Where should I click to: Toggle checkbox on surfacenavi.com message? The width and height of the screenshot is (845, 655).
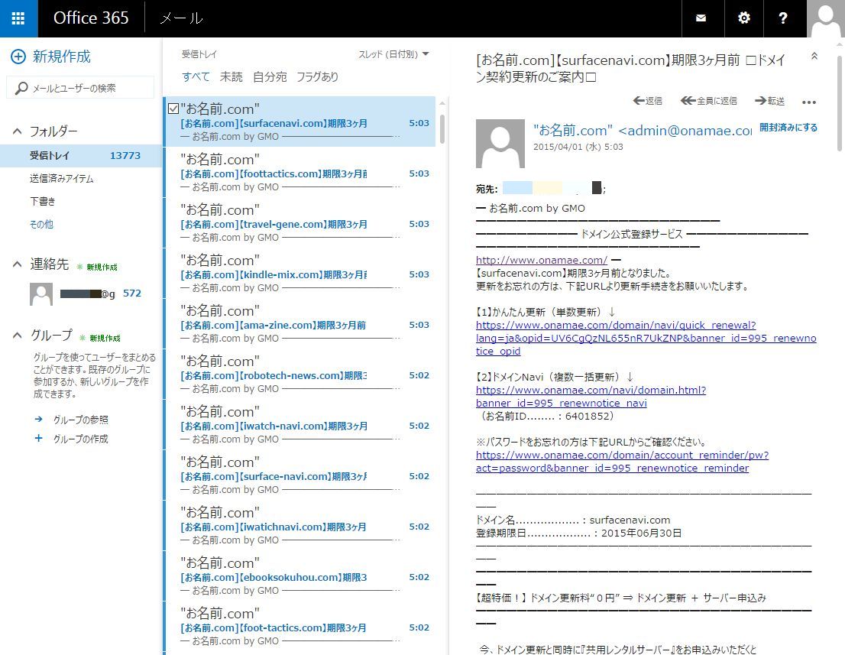tap(173, 109)
